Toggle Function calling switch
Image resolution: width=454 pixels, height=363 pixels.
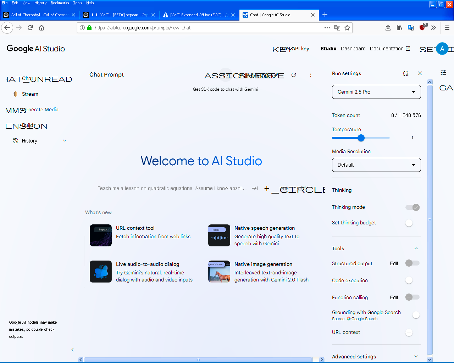[x=413, y=297]
